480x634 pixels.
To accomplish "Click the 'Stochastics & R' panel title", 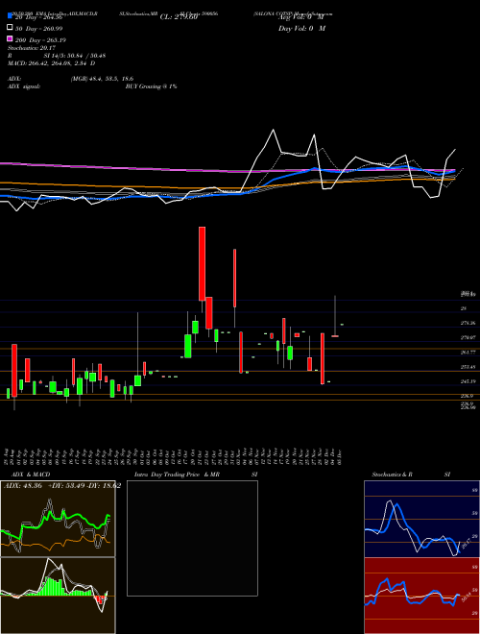I will [x=393, y=475].
